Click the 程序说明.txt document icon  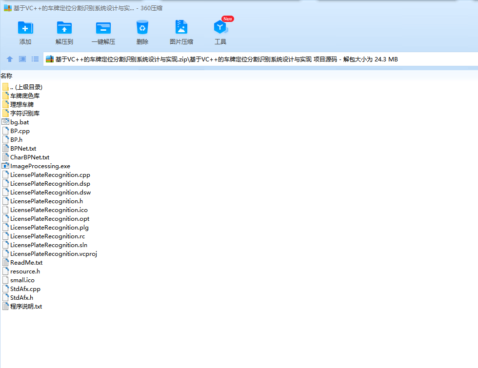[x=5, y=307]
